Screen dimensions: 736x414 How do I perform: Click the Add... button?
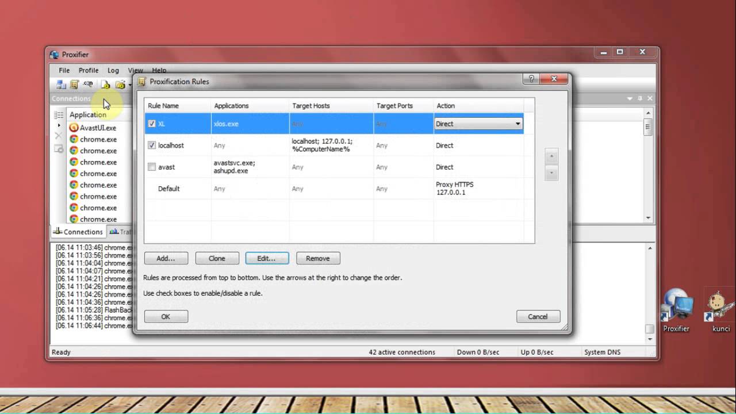(x=166, y=258)
